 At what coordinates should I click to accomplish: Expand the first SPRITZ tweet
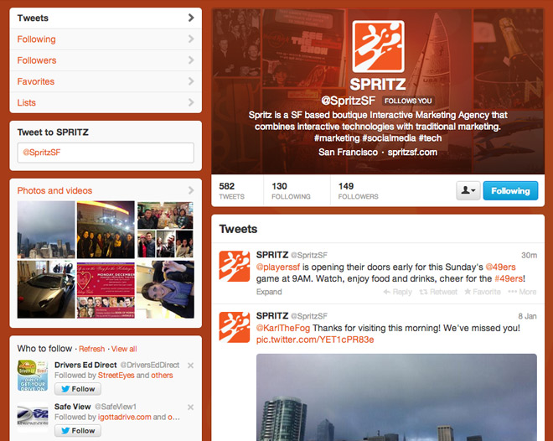point(269,292)
